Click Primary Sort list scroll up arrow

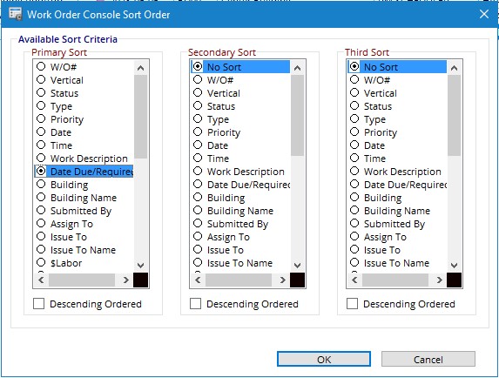tap(140, 68)
